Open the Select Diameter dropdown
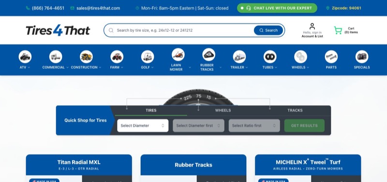 [143, 126]
